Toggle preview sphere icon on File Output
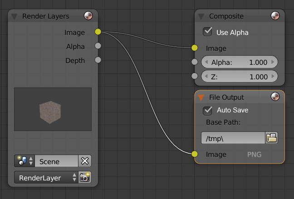Screen dimensions: 294x199 (275, 97)
